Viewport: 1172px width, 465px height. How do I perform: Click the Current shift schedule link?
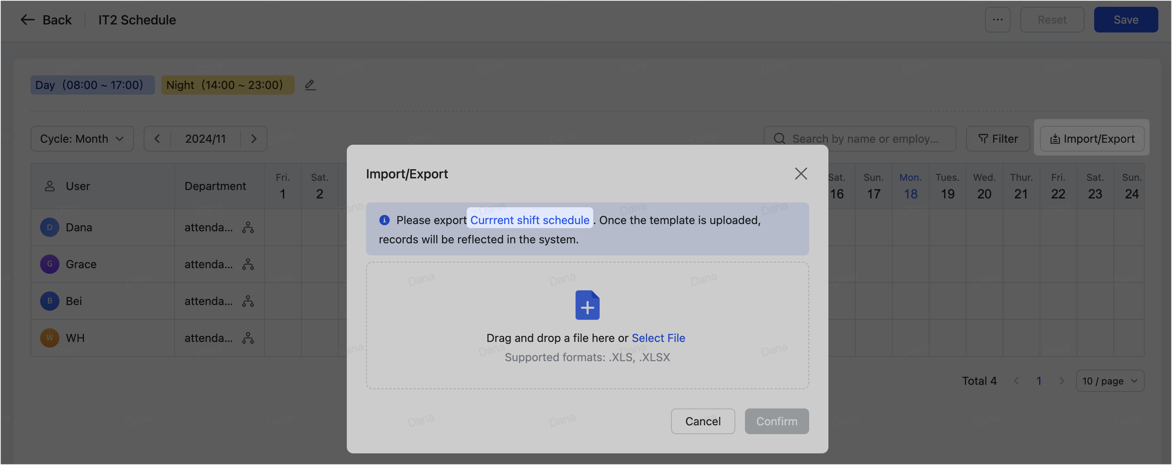pos(529,220)
